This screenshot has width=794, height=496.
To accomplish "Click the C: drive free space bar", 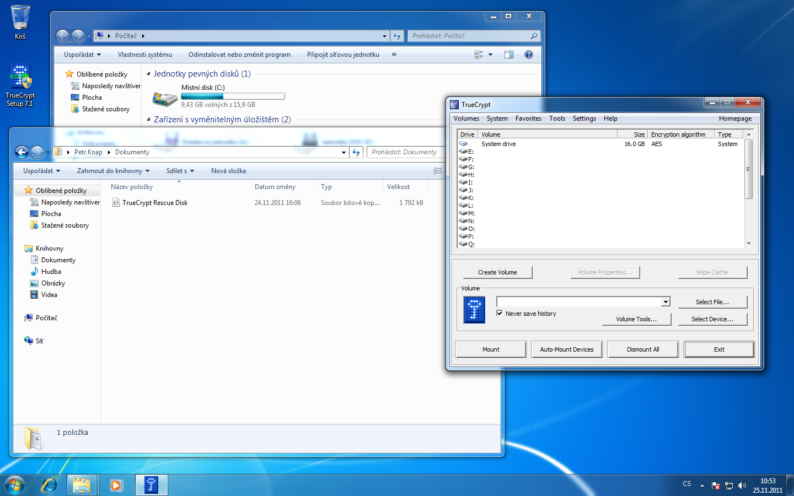I will tap(233, 96).
